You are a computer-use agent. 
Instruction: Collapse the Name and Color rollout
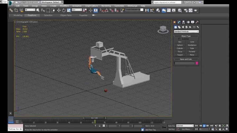pyautogui.click(x=186, y=59)
